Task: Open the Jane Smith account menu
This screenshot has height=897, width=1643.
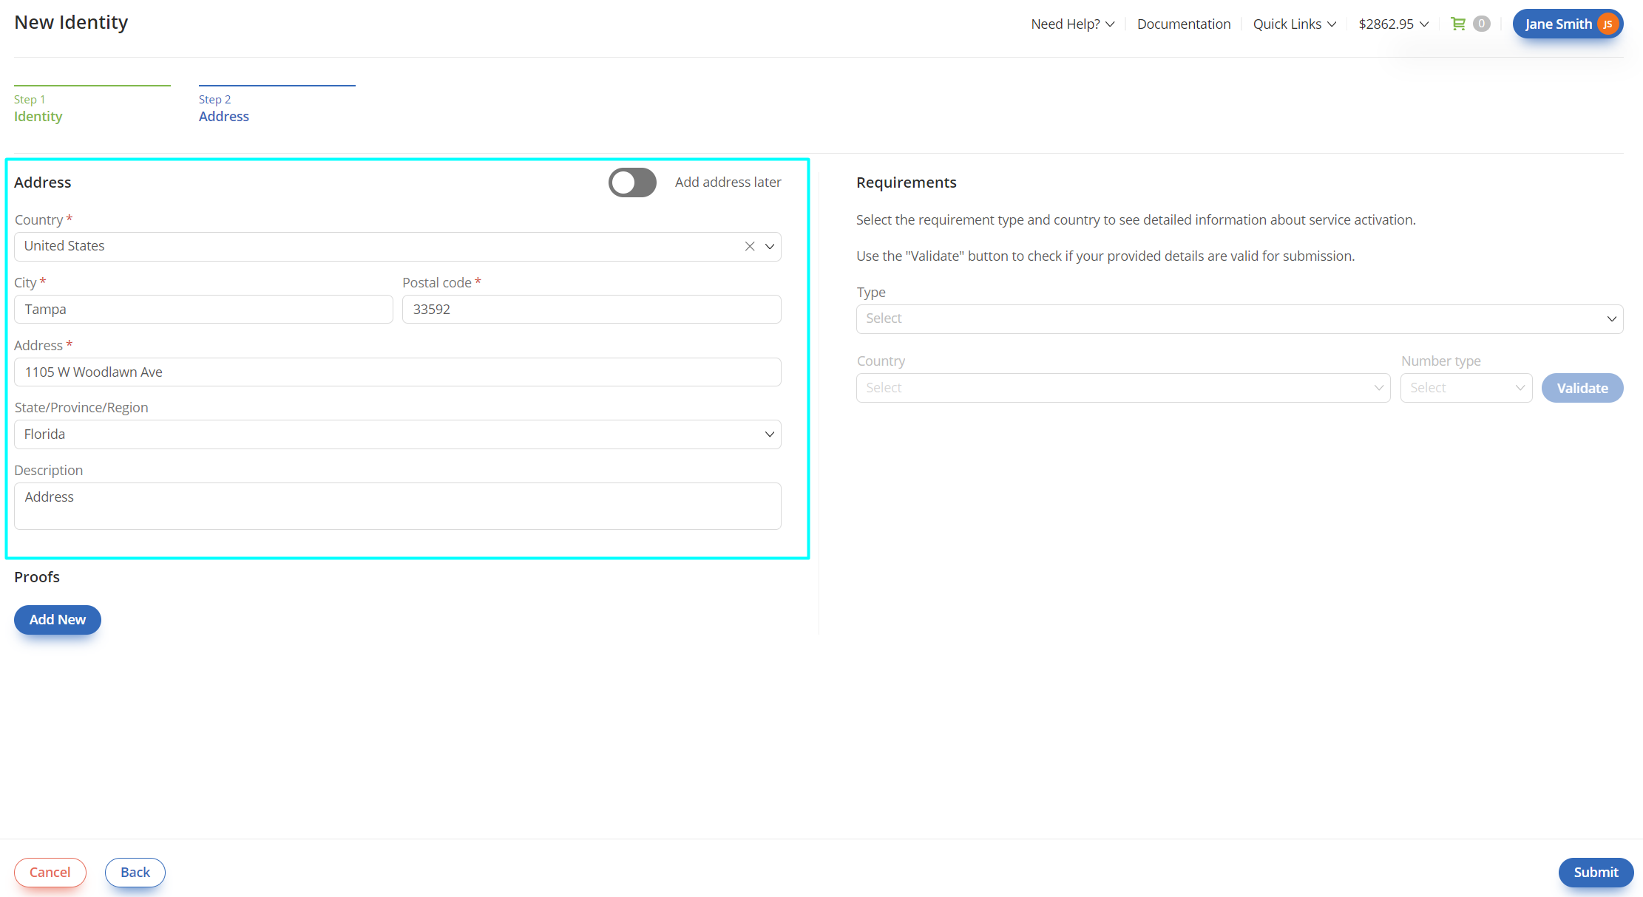Action: point(1568,24)
